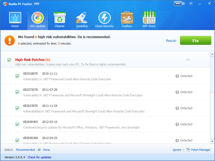Screen dimensions: 215x161
Task: Select Recommended patches
Action: point(25,150)
